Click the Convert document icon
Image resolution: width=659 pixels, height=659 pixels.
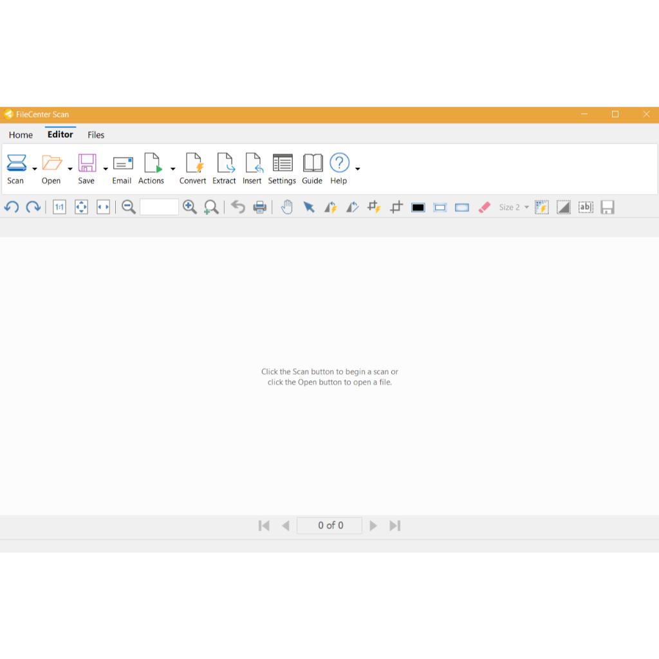pyautogui.click(x=193, y=163)
